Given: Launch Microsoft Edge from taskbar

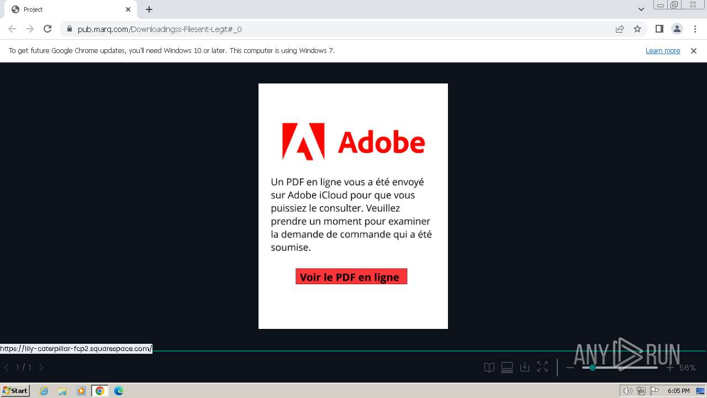Looking at the screenshot, I should (119, 391).
